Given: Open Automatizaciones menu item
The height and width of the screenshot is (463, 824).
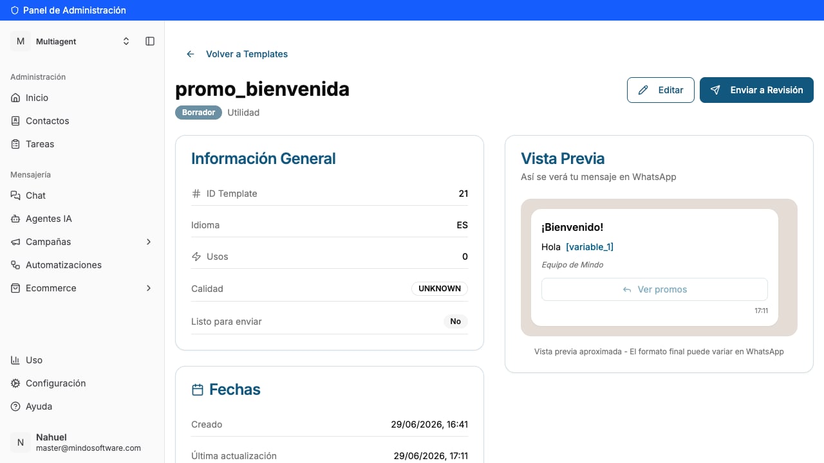Looking at the screenshot, I should point(82,265).
